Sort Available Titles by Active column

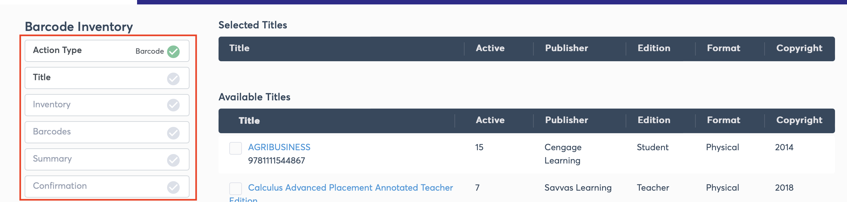(490, 120)
